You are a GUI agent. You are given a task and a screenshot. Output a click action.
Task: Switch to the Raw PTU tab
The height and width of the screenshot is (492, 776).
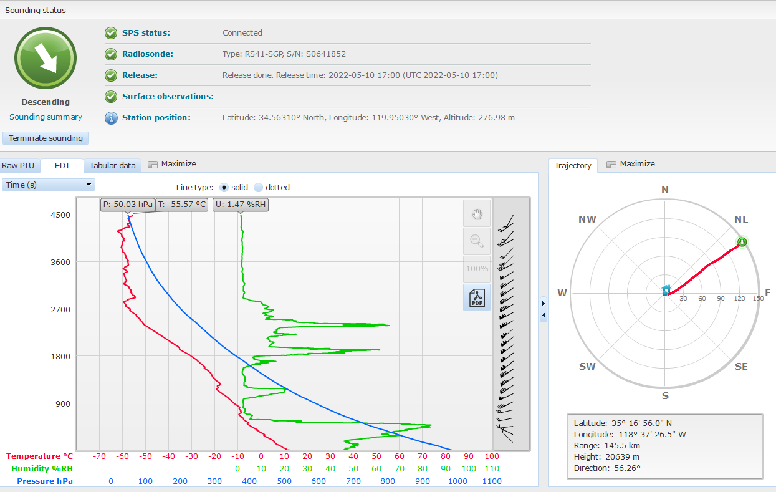coord(18,166)
